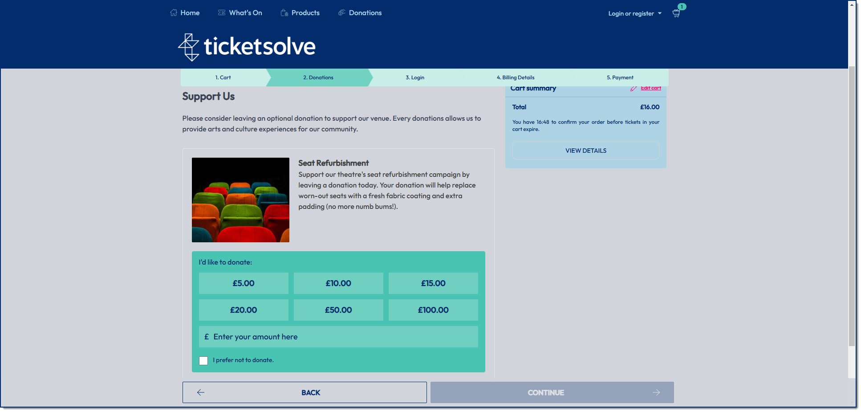Click the ticketsolve logo
Image resolution: width=861 pixels, height=412 pixels.
coord(247,47)
